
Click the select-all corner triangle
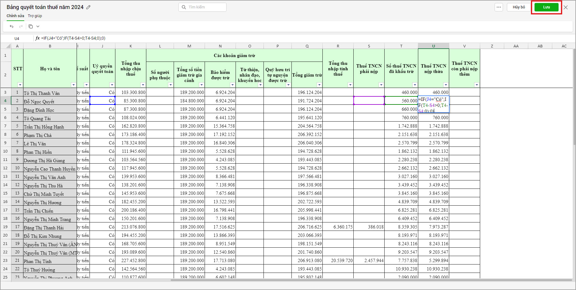tap(8, 46)
